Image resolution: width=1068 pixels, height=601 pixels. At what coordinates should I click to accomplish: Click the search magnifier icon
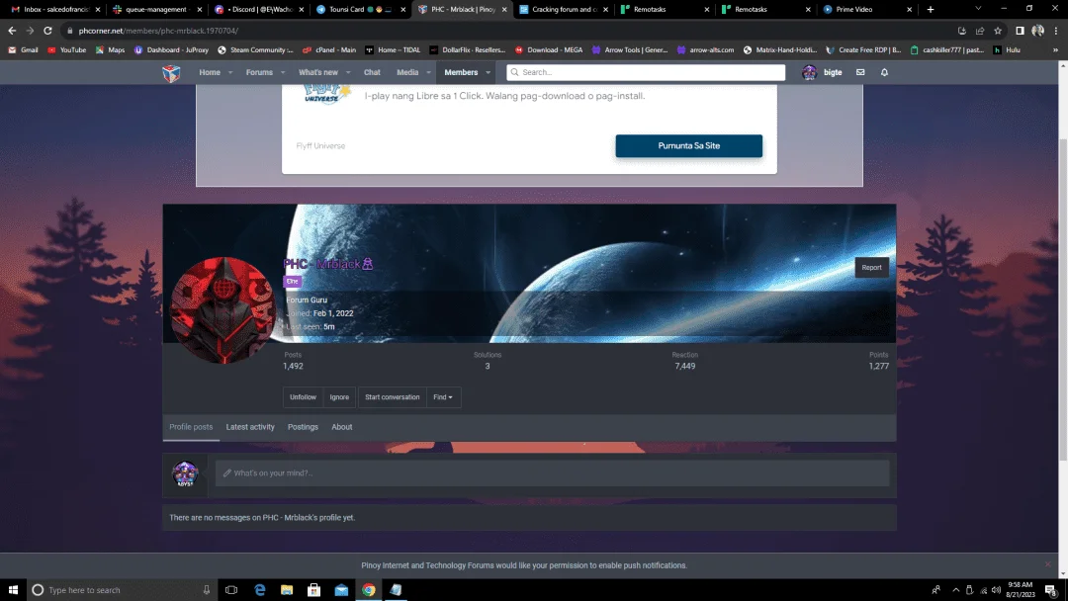coord(515,72)
